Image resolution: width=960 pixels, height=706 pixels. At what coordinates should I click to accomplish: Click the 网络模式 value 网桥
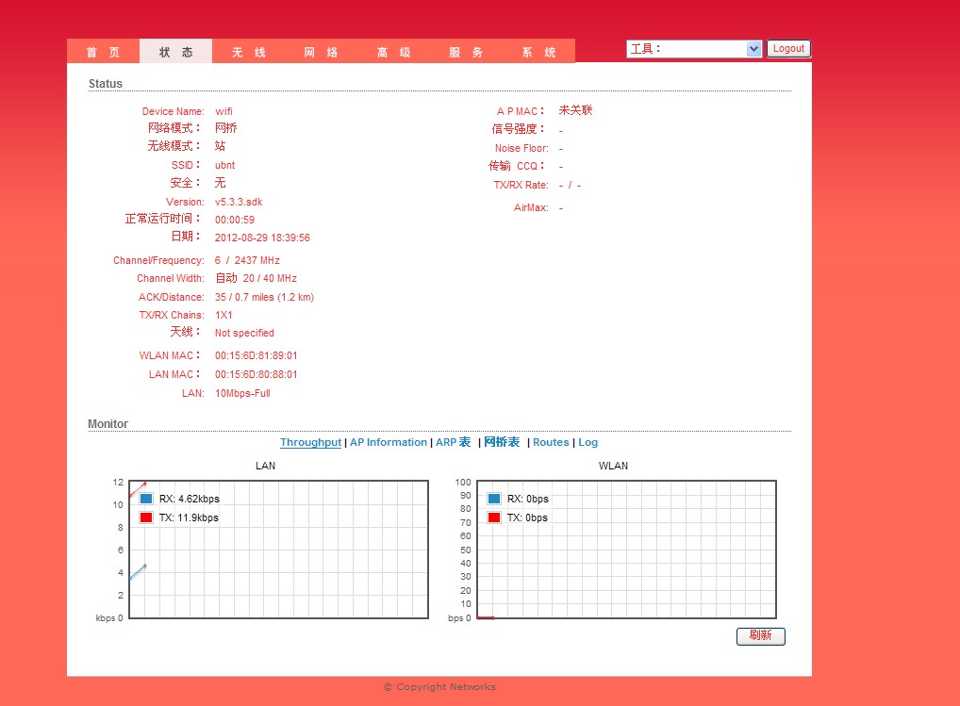(226, 128)
